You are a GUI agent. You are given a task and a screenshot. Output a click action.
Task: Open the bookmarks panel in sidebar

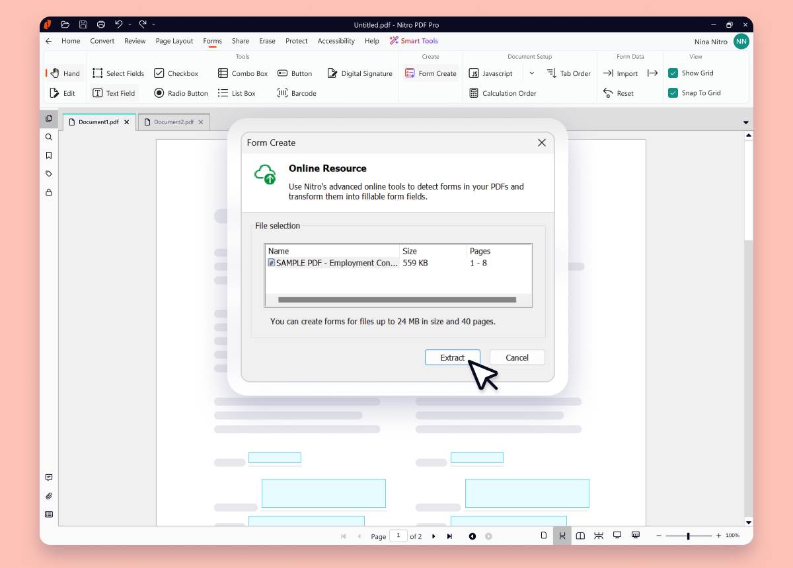coord(49,156)
